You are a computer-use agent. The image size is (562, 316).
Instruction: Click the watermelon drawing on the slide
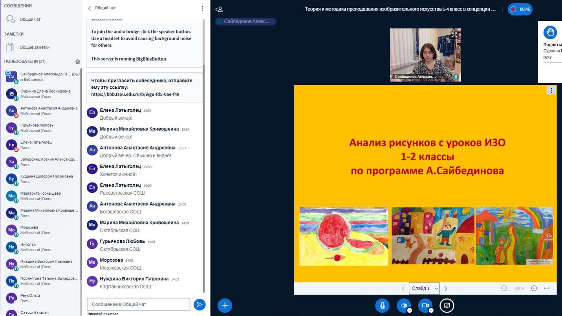(x=344, y=236)
